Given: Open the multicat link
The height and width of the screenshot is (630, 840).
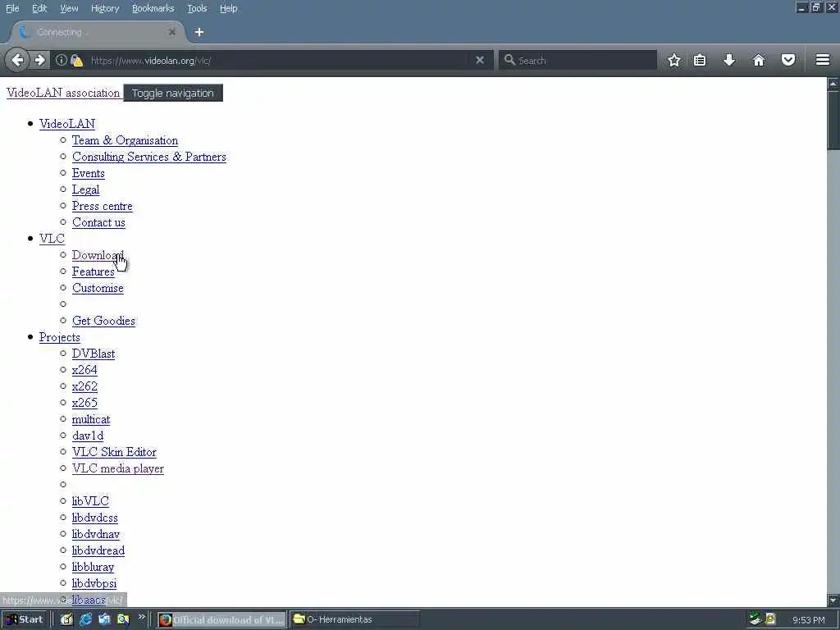Looking at the screenshot, I should [91, 419].
